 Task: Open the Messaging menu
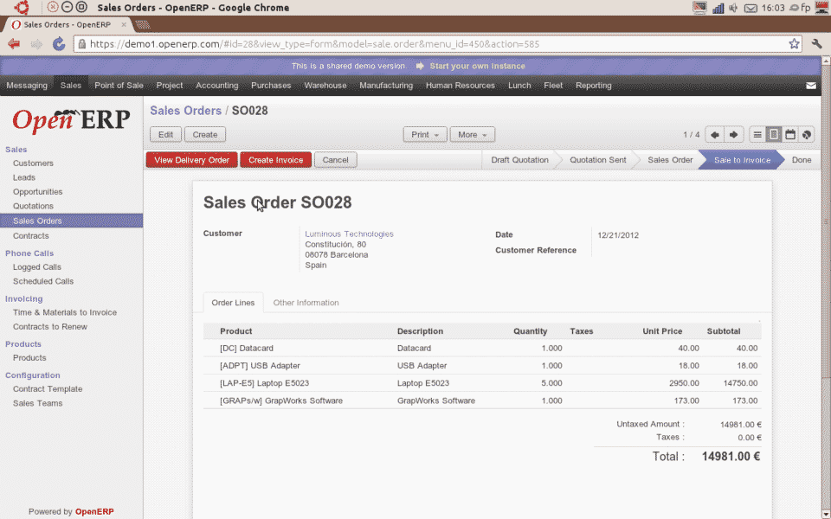(x=27, y=86)
